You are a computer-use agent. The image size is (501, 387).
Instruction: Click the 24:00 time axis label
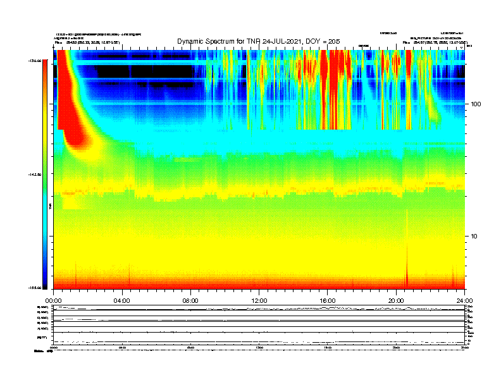[464, 301]
